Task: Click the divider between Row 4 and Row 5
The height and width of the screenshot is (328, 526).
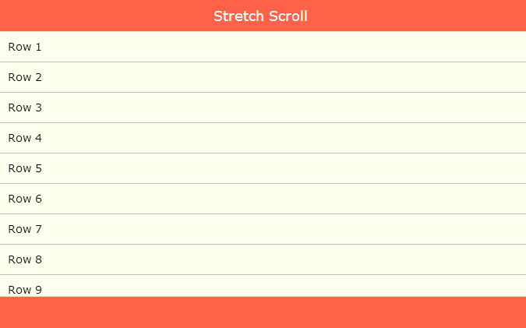Action: point(263,153)
